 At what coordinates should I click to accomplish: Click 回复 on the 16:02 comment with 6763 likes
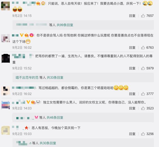click(132, 48)
